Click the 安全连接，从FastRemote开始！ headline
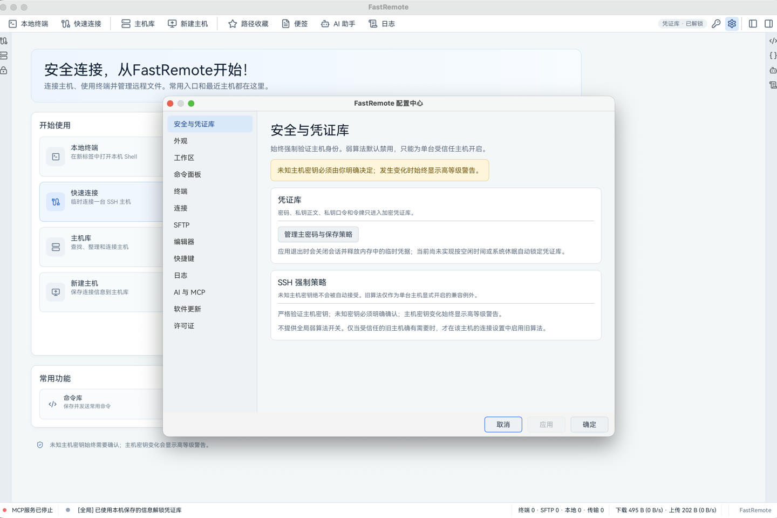The height and width of the screenshot is (518, 777). (146, 70)
